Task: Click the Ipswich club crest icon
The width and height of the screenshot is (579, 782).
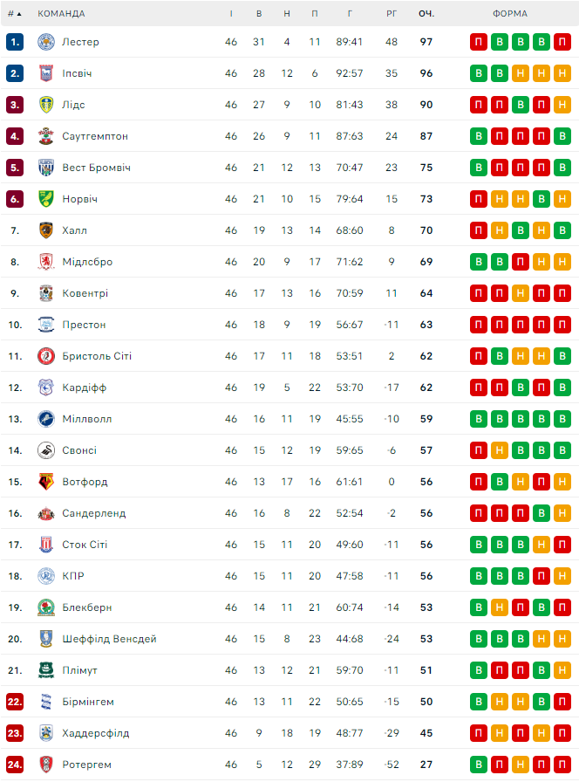Action: (x=46, y=73)
